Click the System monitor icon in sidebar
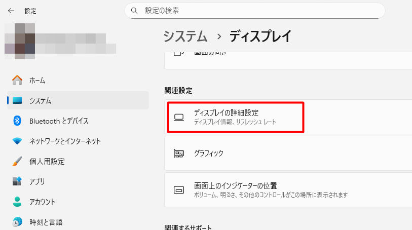Viewport: 412px width, 230px height. pos(17,100)
